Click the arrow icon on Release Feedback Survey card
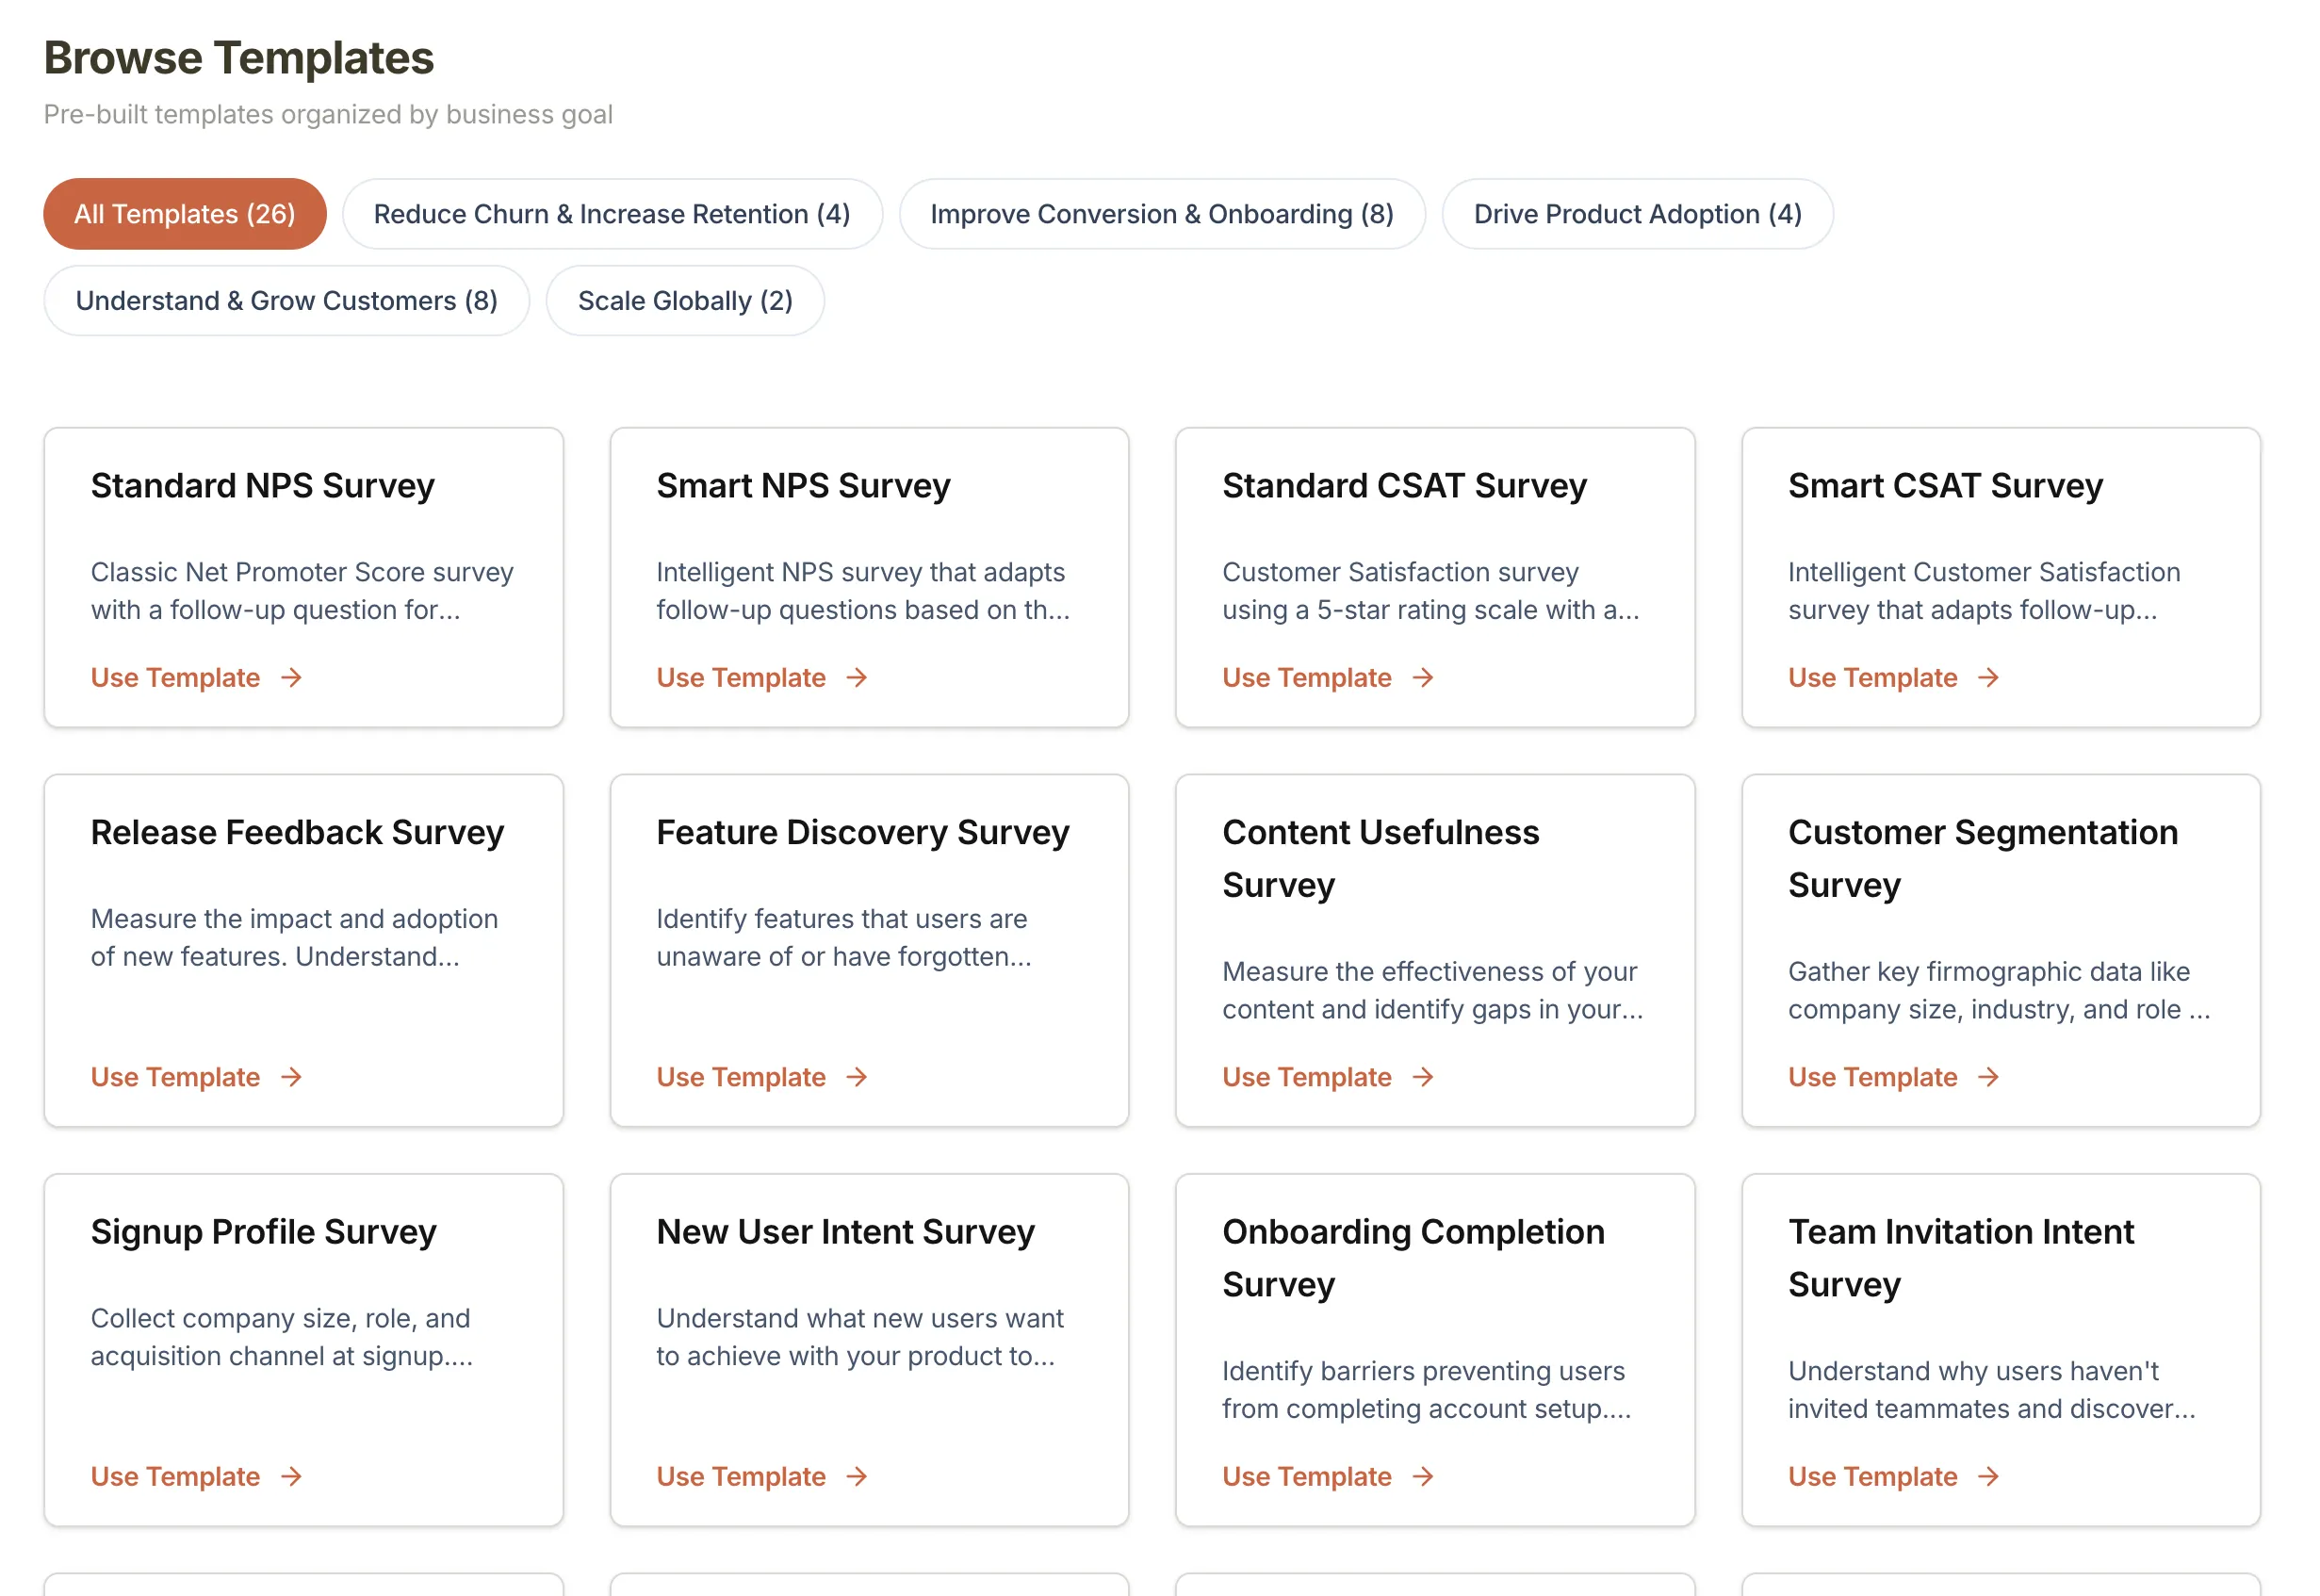 click(291, 1077)
